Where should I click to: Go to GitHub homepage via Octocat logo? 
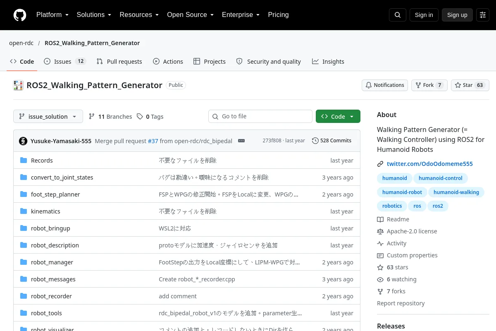pyautogui.click(x=20, y=15)
